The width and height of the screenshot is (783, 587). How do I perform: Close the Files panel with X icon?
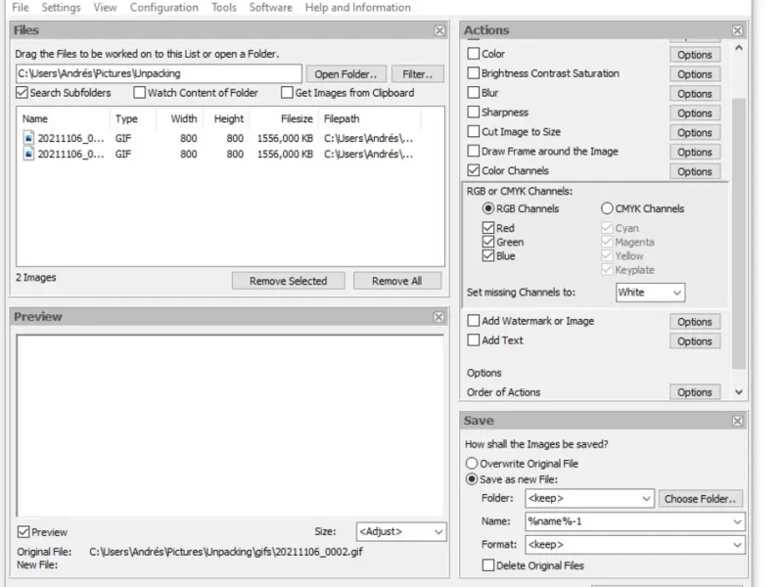coord(439,30)
